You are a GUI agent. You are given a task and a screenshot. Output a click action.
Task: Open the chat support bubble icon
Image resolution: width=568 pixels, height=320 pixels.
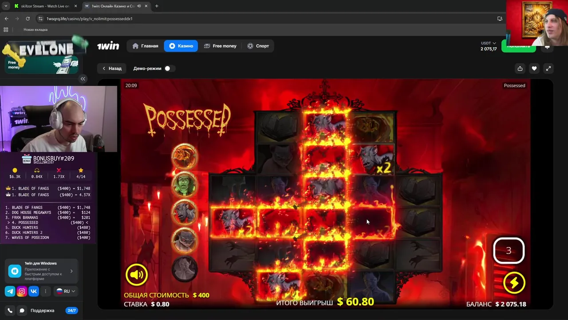point(22,311)
